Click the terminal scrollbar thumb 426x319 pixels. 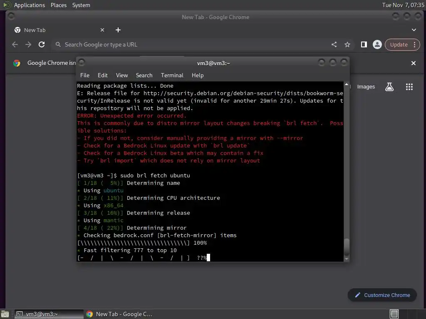point(347,247)
